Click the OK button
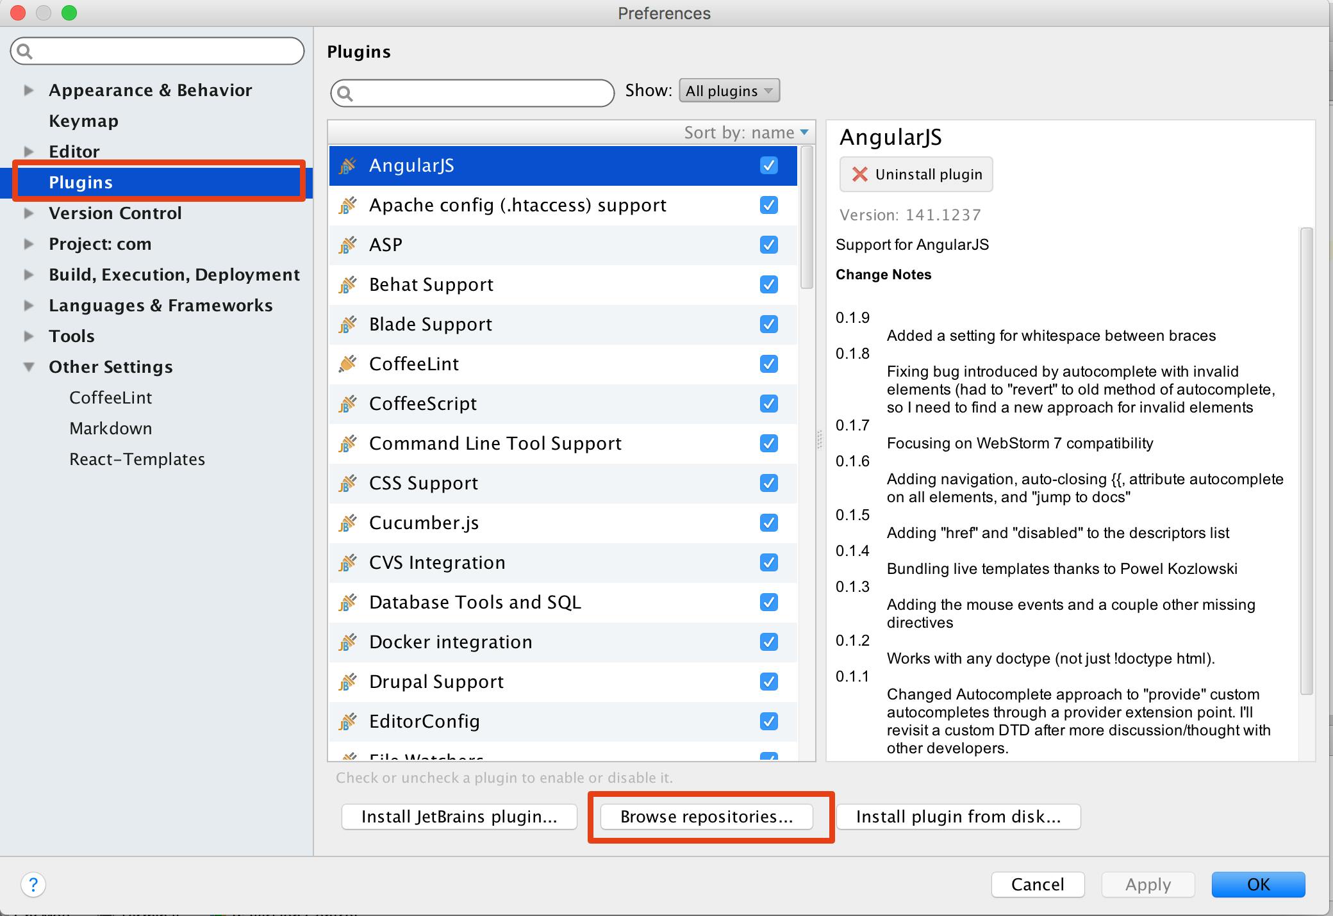1333x916 pixels. pyautogui.click(x=1258, y=885)
